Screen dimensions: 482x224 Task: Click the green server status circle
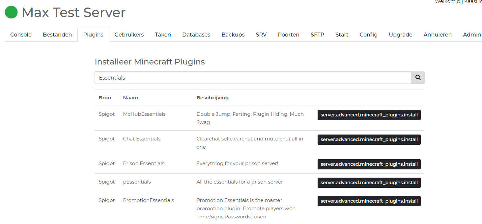[11, 12]
